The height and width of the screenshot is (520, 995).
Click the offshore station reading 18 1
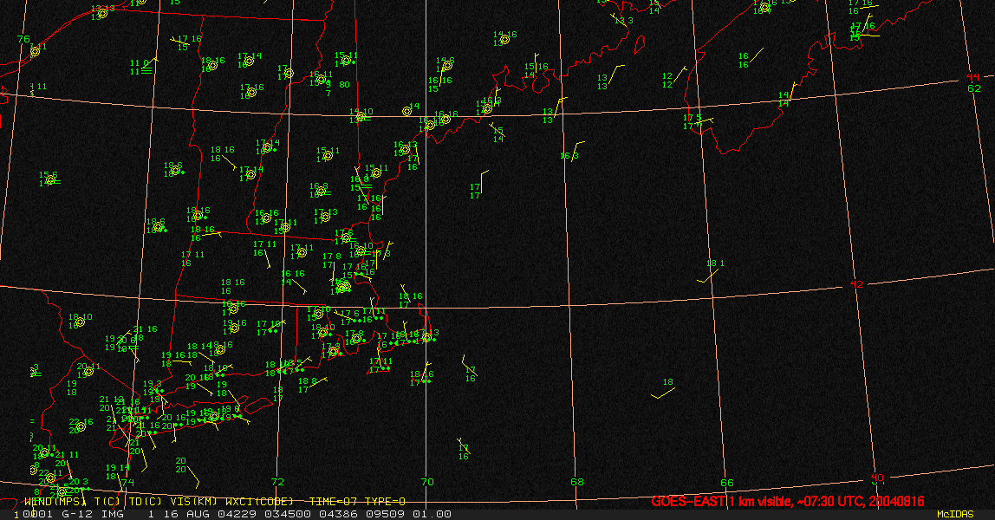(715, 263)
